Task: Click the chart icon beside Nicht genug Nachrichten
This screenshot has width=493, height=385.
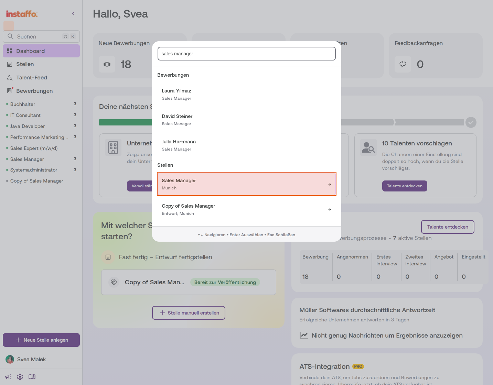Action: (304, 335)
